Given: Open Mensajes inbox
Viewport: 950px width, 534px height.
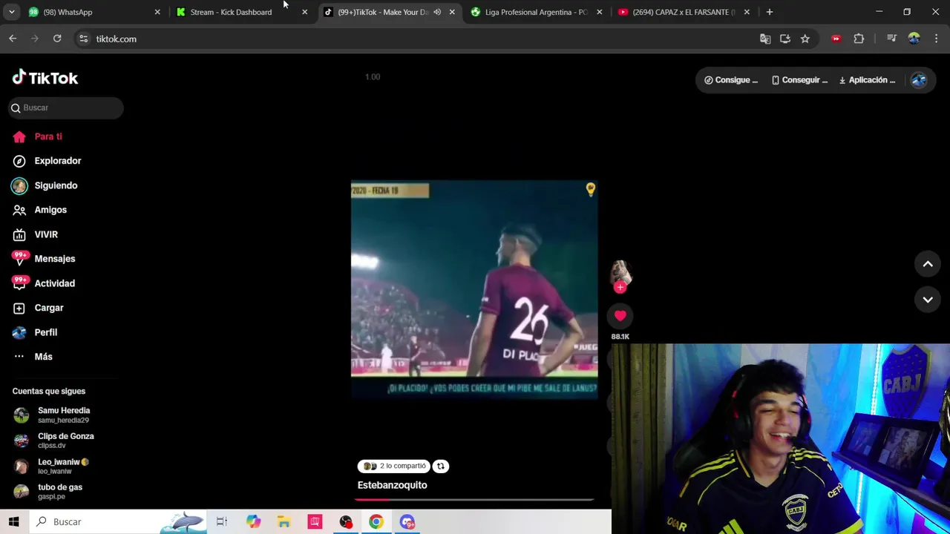Looking at the screenshot, I should coord(44,259).
